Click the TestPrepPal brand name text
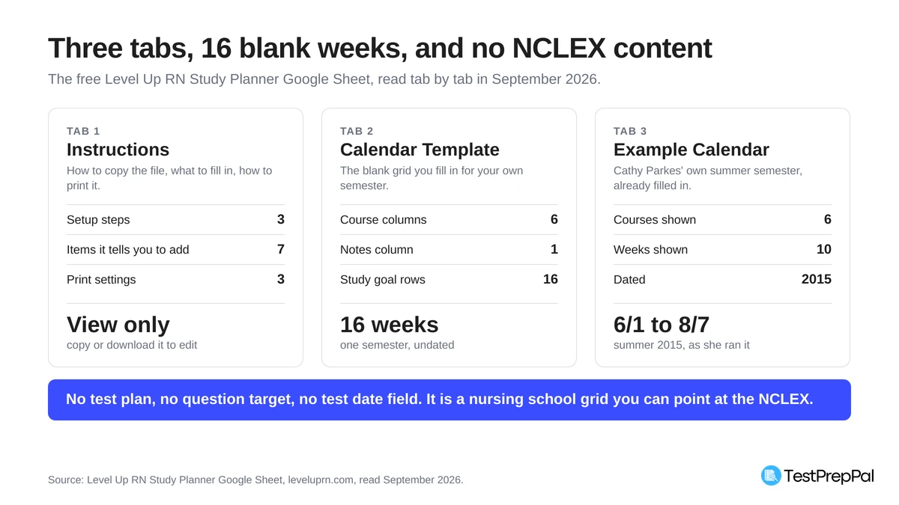The height and width of the screenshot is (505, 899). tap(829, 476)
